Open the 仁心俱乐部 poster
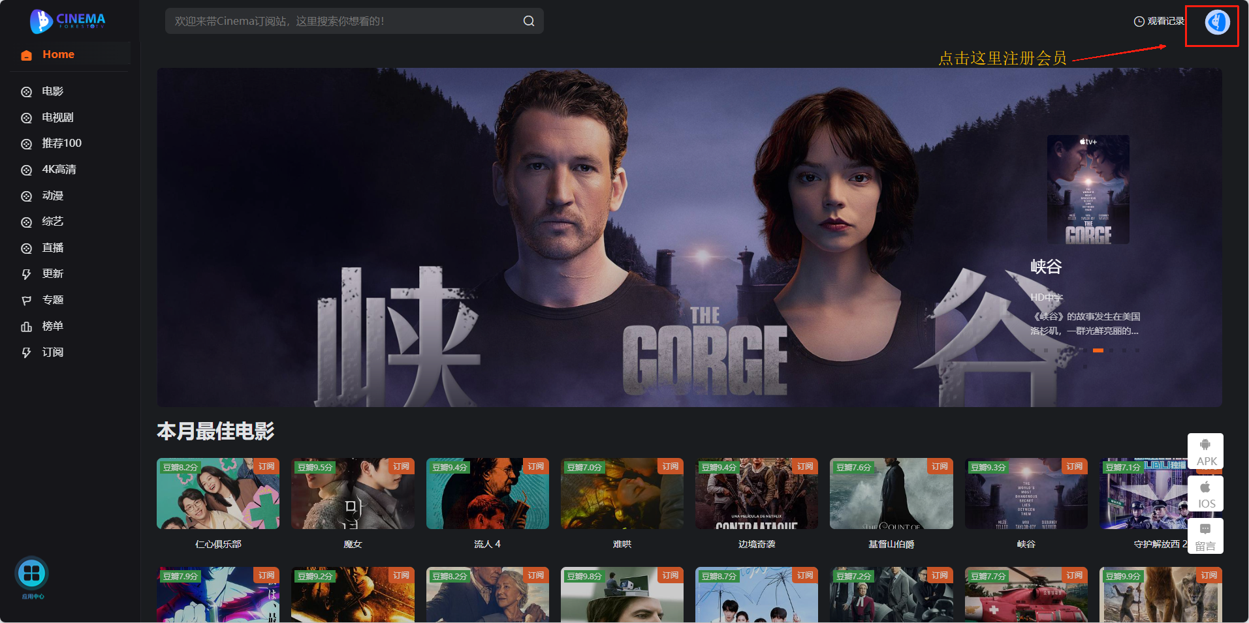The height and width of the screenshot is (623, 1249). pyautogui.click(x=218, y=493)
